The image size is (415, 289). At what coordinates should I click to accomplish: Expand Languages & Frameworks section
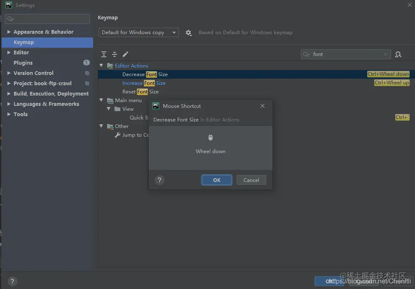pos(9,104)
